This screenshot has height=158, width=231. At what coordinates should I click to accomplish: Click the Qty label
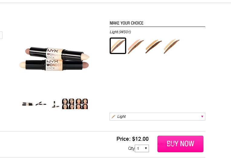click(x=131, y=148)
